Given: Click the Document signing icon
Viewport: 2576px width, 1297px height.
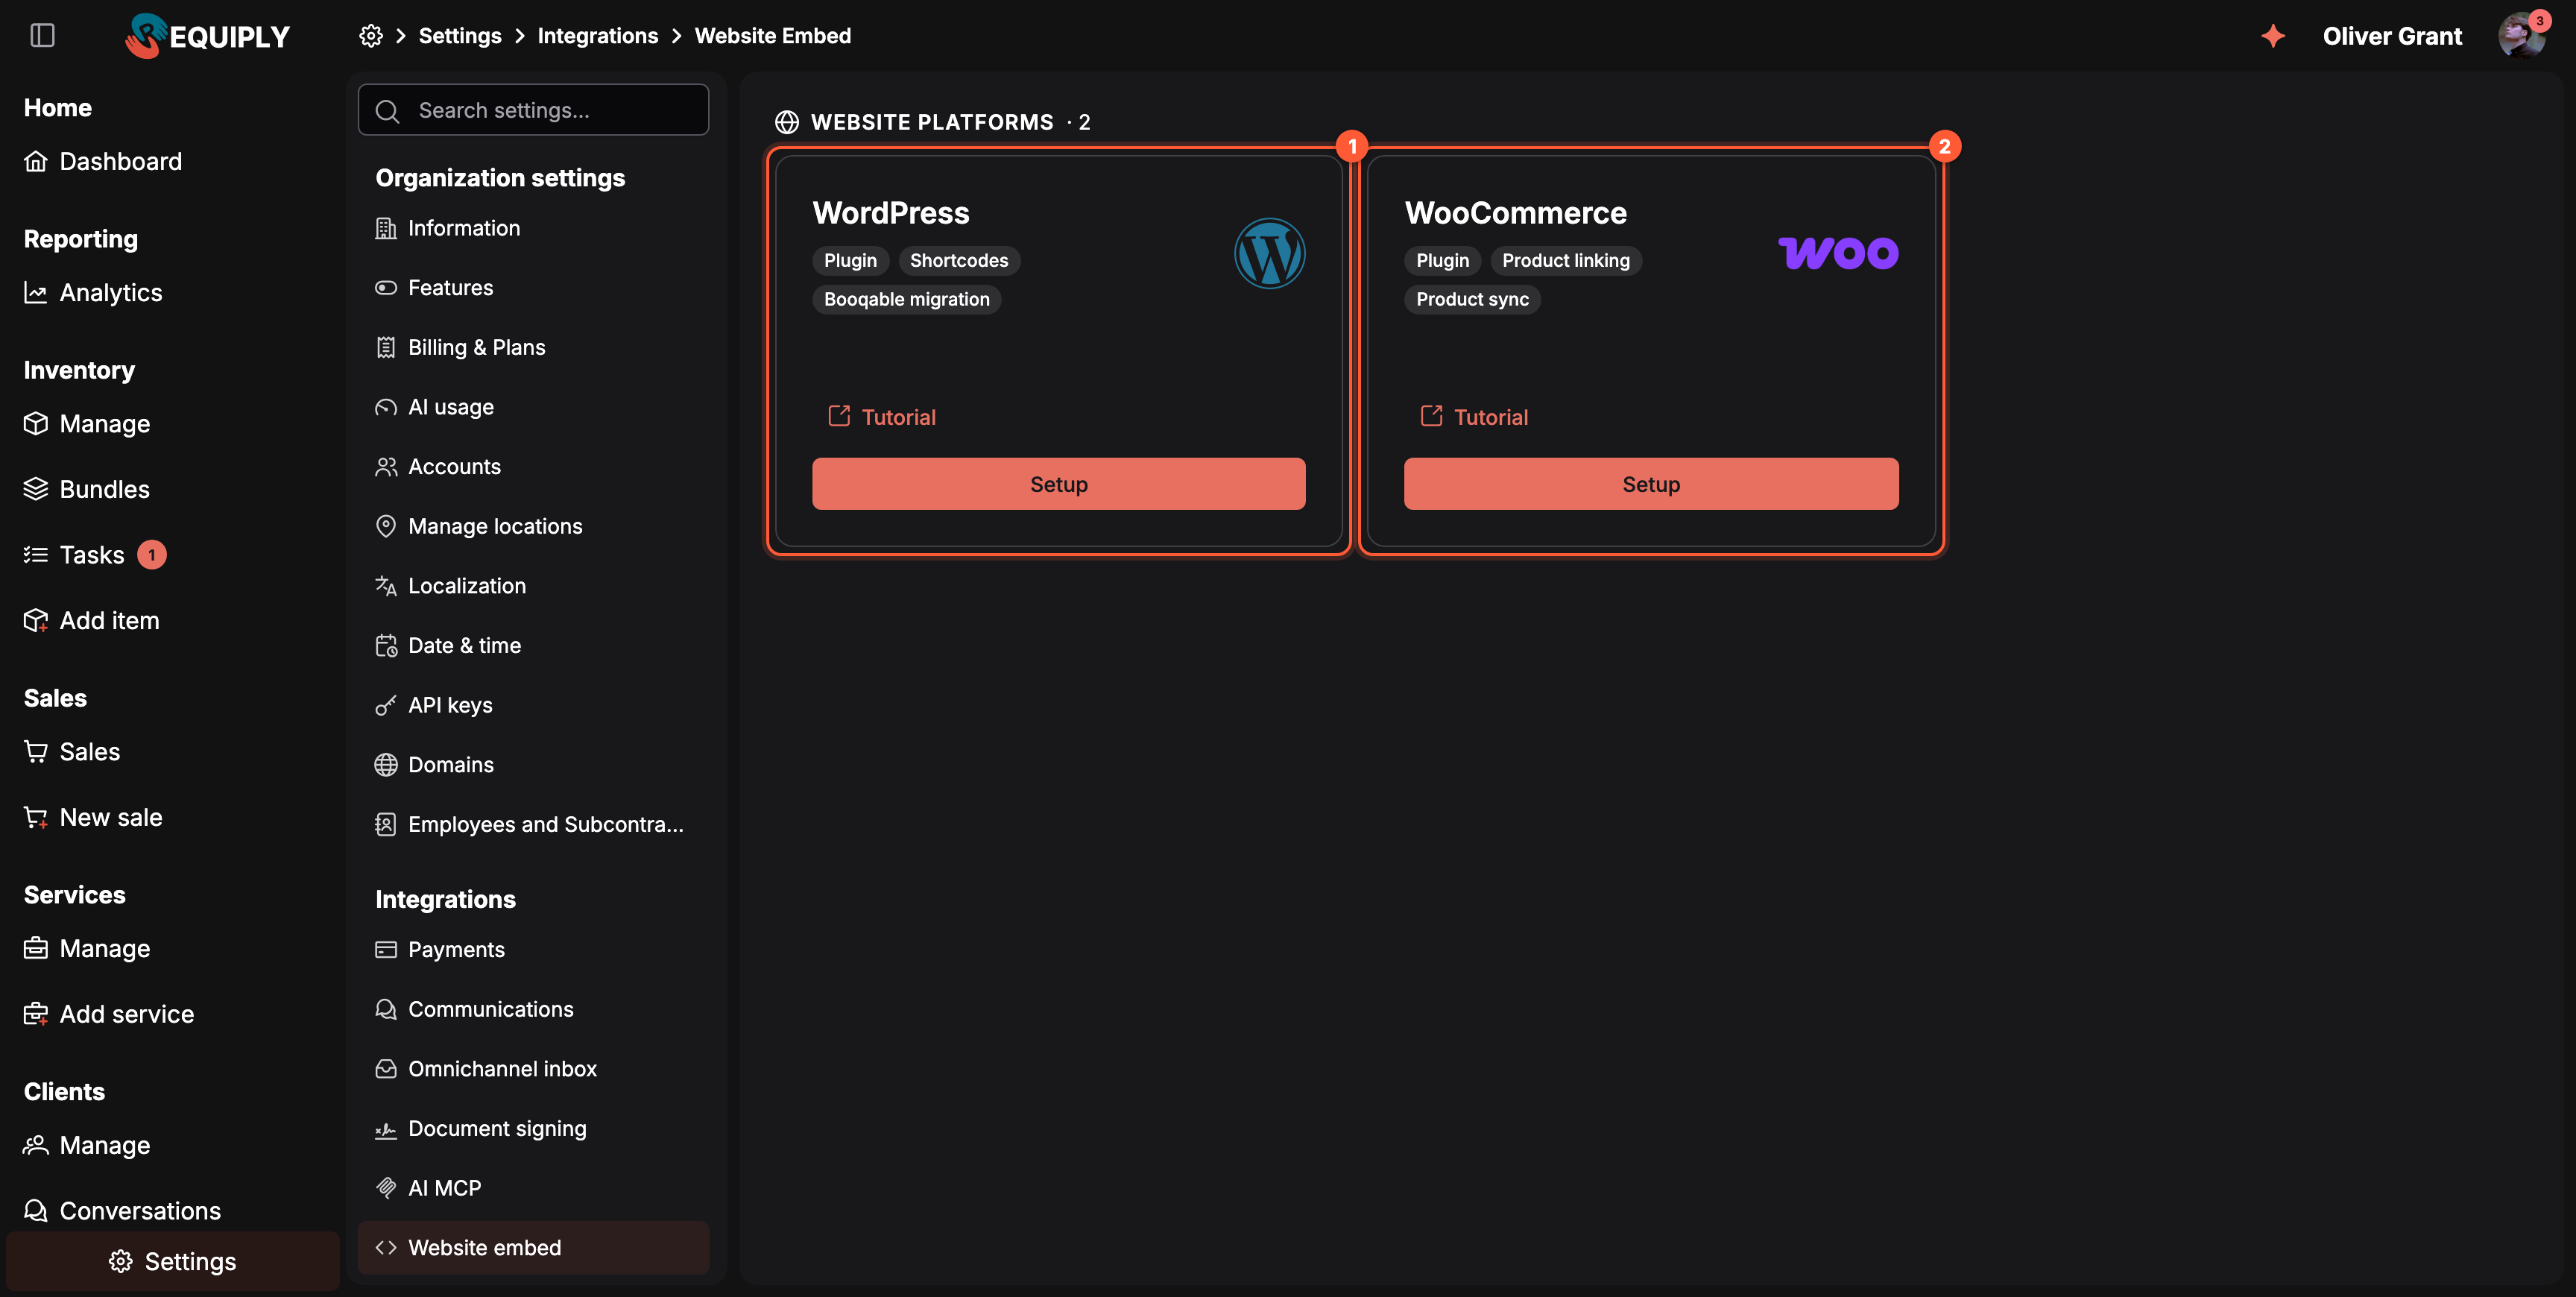Looking at the screenshot, I should [386, 1129].
